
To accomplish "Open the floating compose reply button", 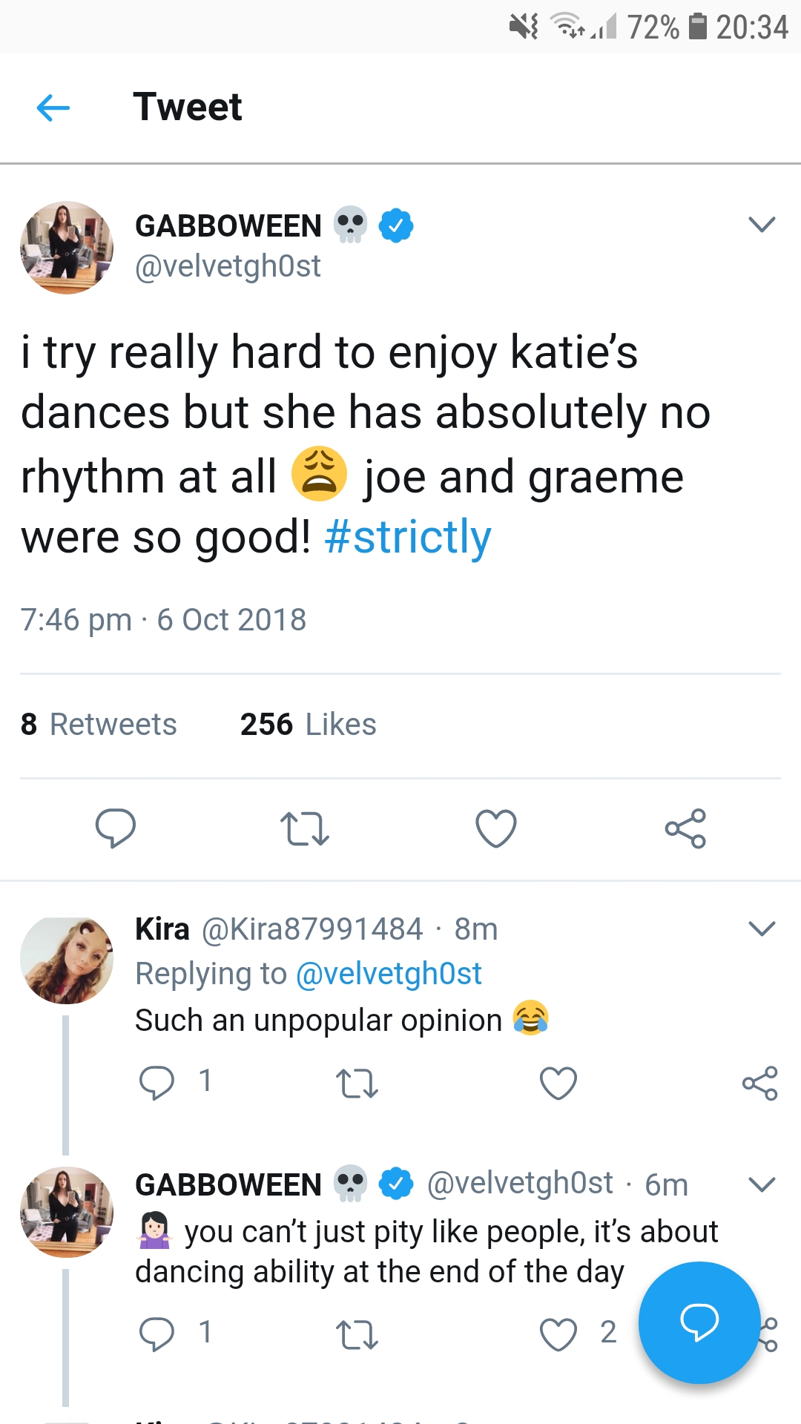I will click(699, 1322).
